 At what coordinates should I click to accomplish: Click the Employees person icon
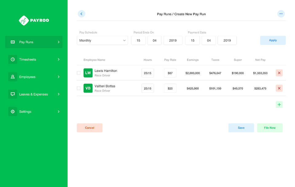point(13,77)
